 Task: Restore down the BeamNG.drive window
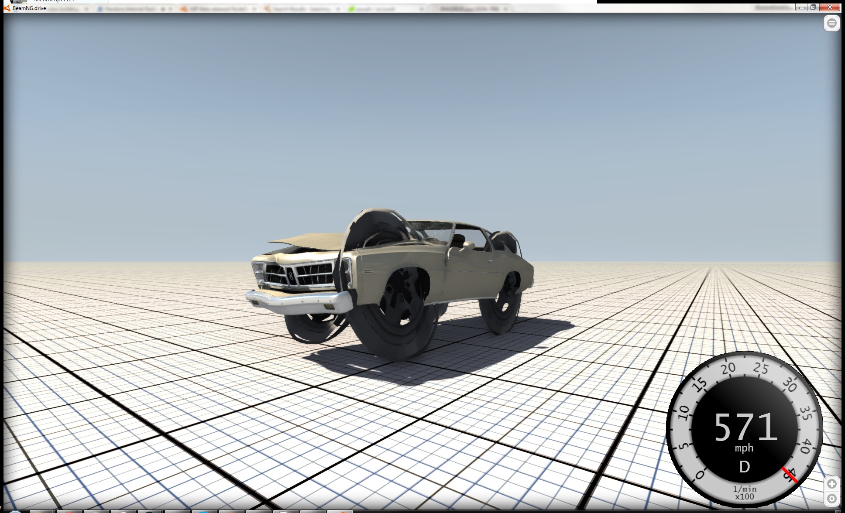(813, 7)
